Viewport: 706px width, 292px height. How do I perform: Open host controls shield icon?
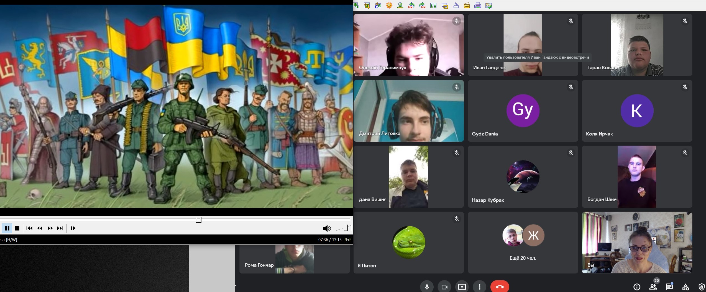click(701, 287)
